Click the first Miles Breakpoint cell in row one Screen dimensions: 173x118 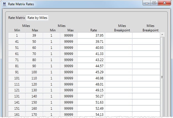[118, 36]
